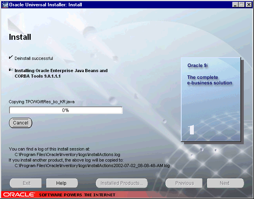
Task: Click the progress marker beside Installing Oracle Enterprise Java Beans
Action: click(11, 70)
